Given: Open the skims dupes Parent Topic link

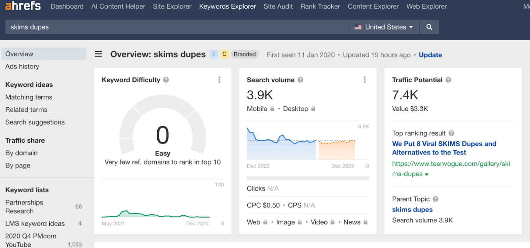Looking at the screenshot, I should point(412,209).
